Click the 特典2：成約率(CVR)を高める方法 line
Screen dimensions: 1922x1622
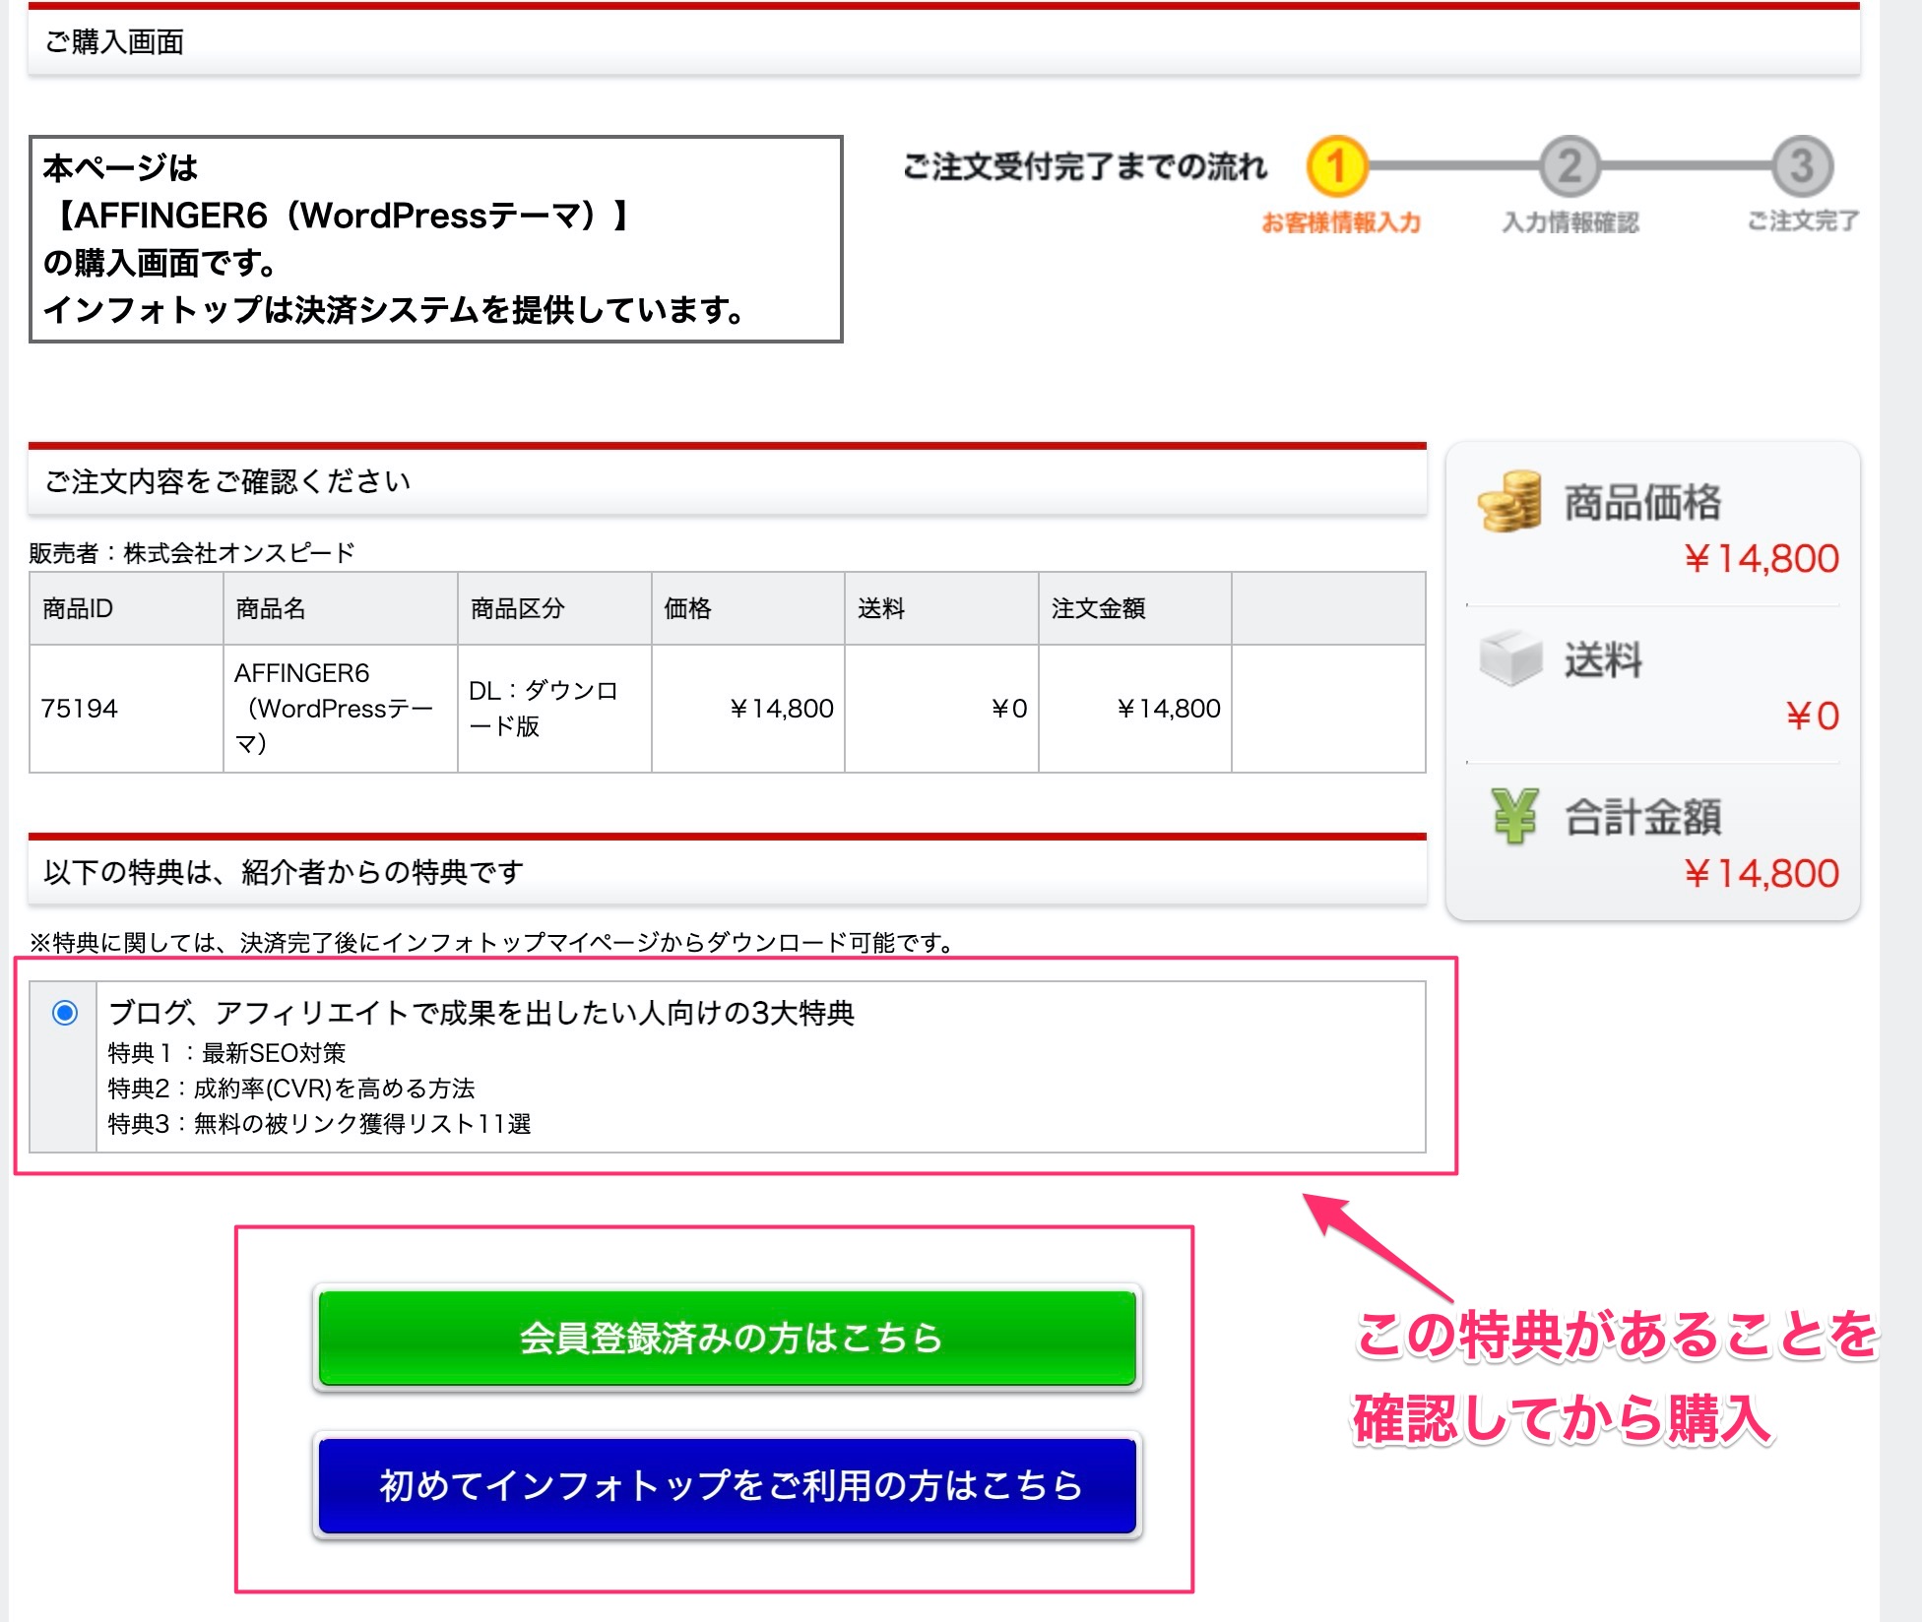tap(291, 1089)
